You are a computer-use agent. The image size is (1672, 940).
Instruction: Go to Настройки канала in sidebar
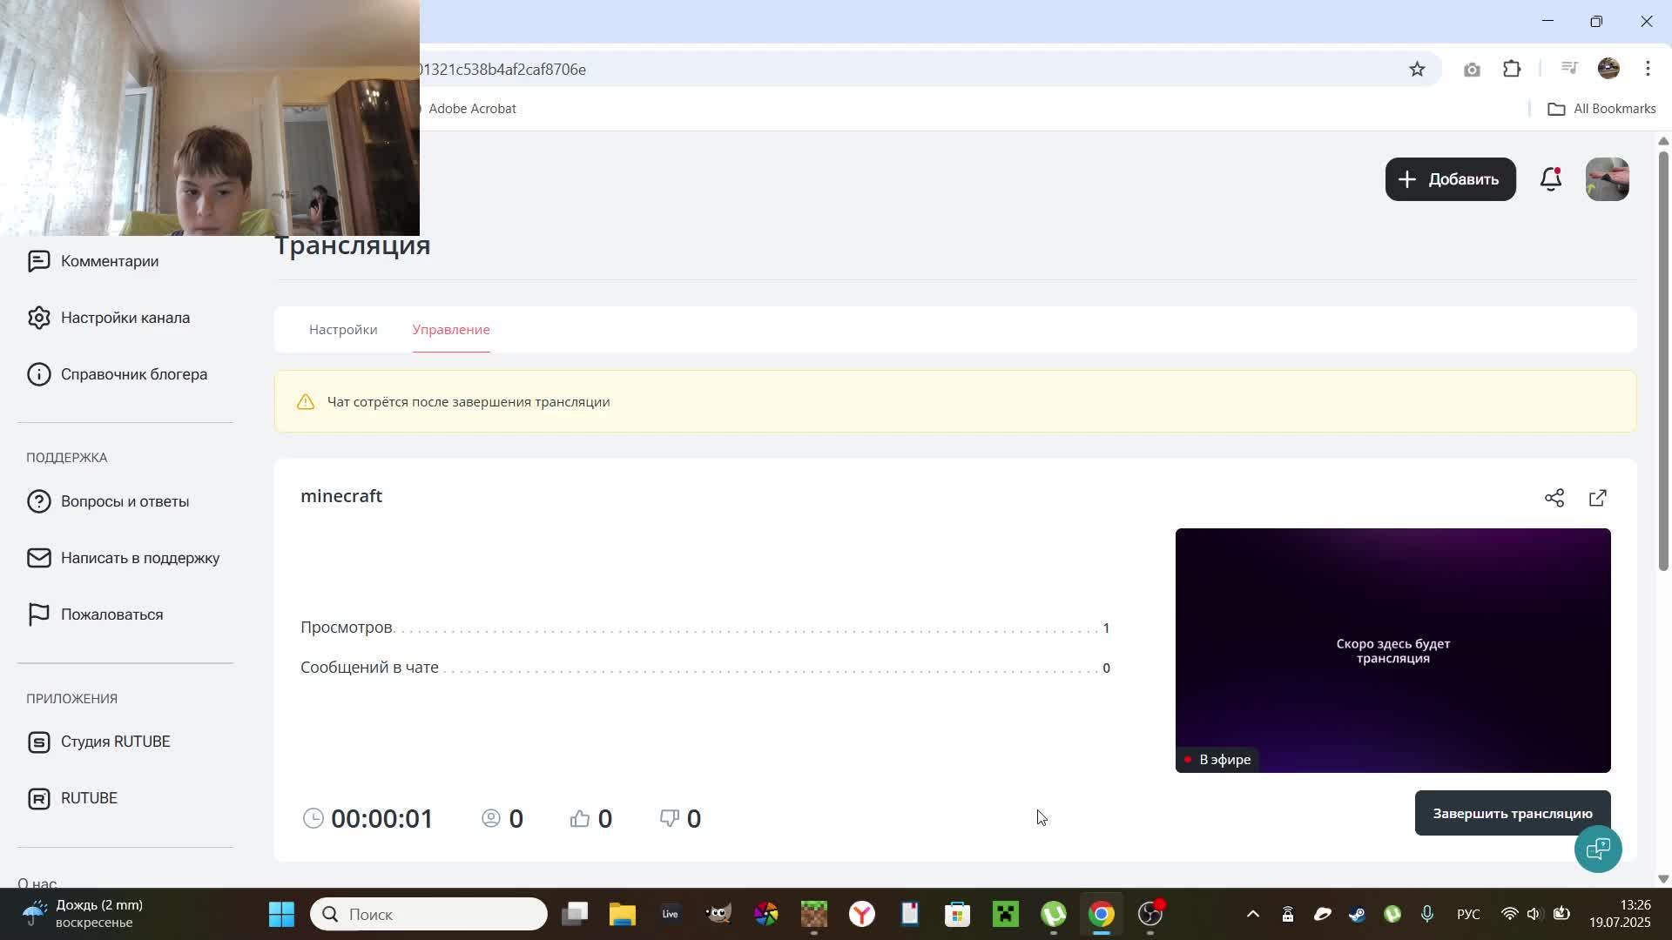(x=125, y=318)
